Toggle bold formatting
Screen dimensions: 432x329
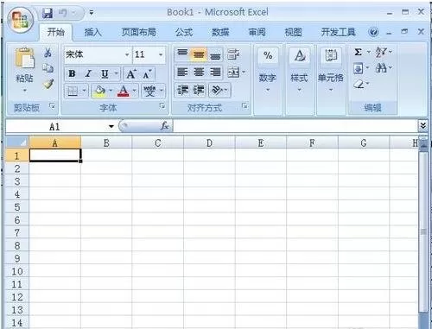[x=72, y=73]
